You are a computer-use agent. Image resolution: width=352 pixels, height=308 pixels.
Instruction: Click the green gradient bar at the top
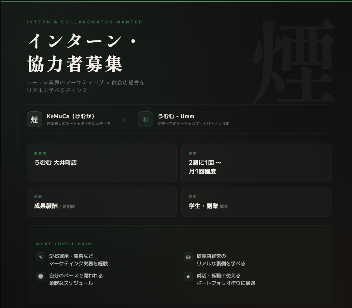176,1
